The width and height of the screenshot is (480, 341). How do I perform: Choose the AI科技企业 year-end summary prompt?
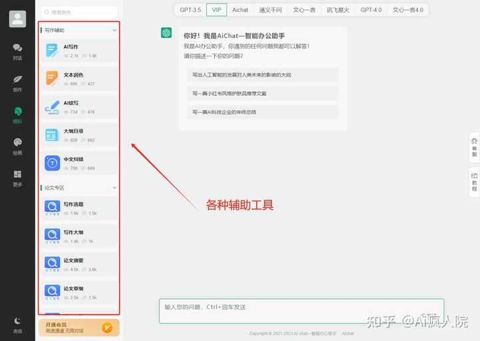pos(263,113)
